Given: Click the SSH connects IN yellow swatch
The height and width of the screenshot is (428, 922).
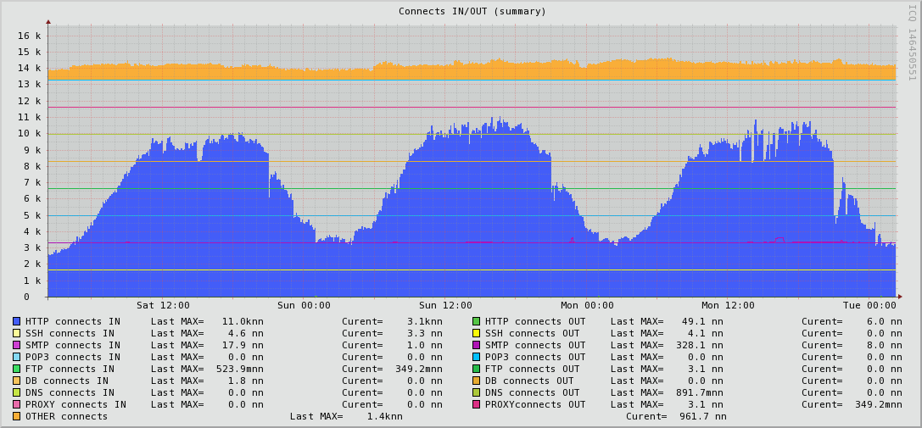Looking at the screenshot, I should (16, 333).
